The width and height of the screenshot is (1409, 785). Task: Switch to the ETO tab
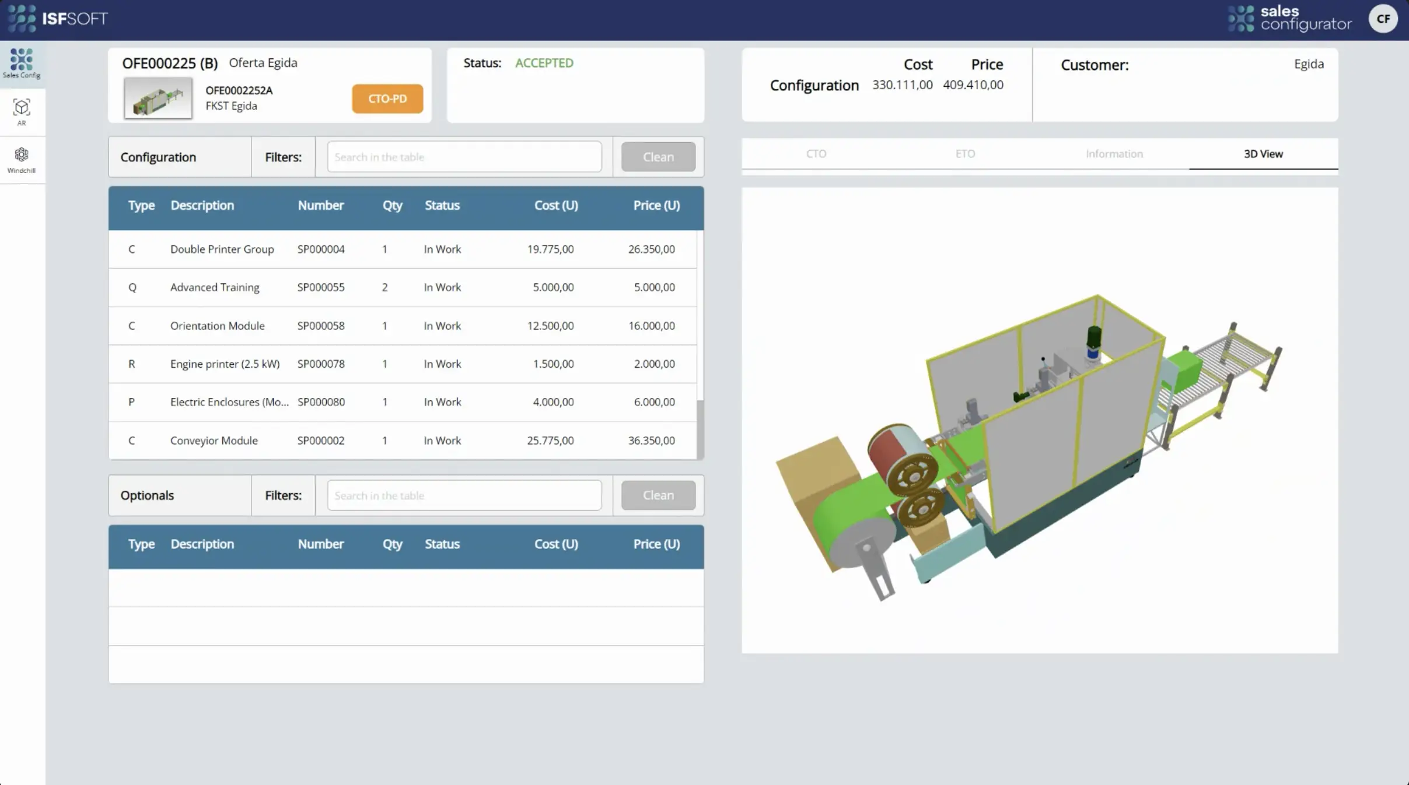tap(964, 153)
